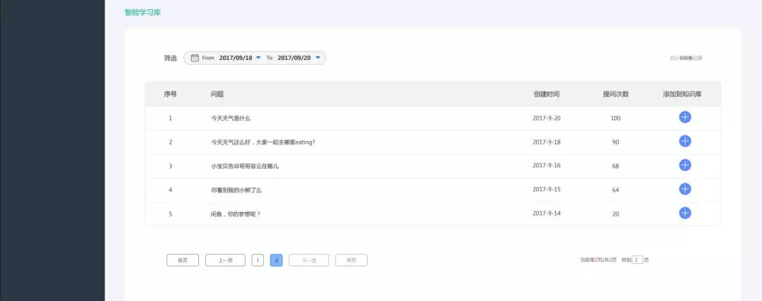Click the previous page button (上一页)
Image resolution: width=762 pixels, height=301 pixels.
[225, 260]
